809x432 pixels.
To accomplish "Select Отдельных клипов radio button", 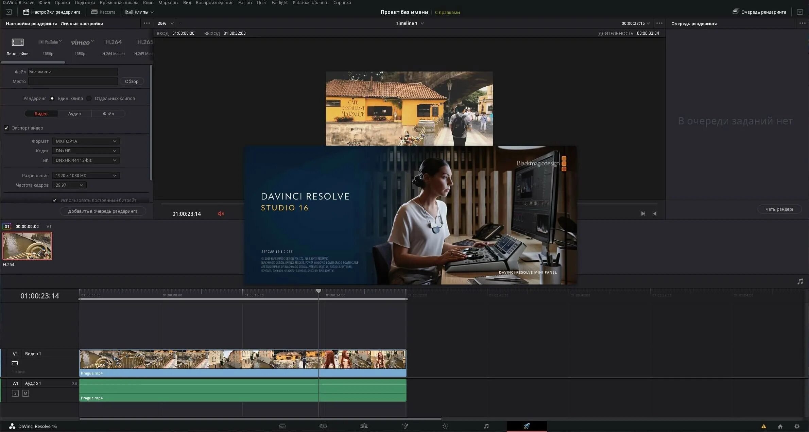I will click(89, 98).
